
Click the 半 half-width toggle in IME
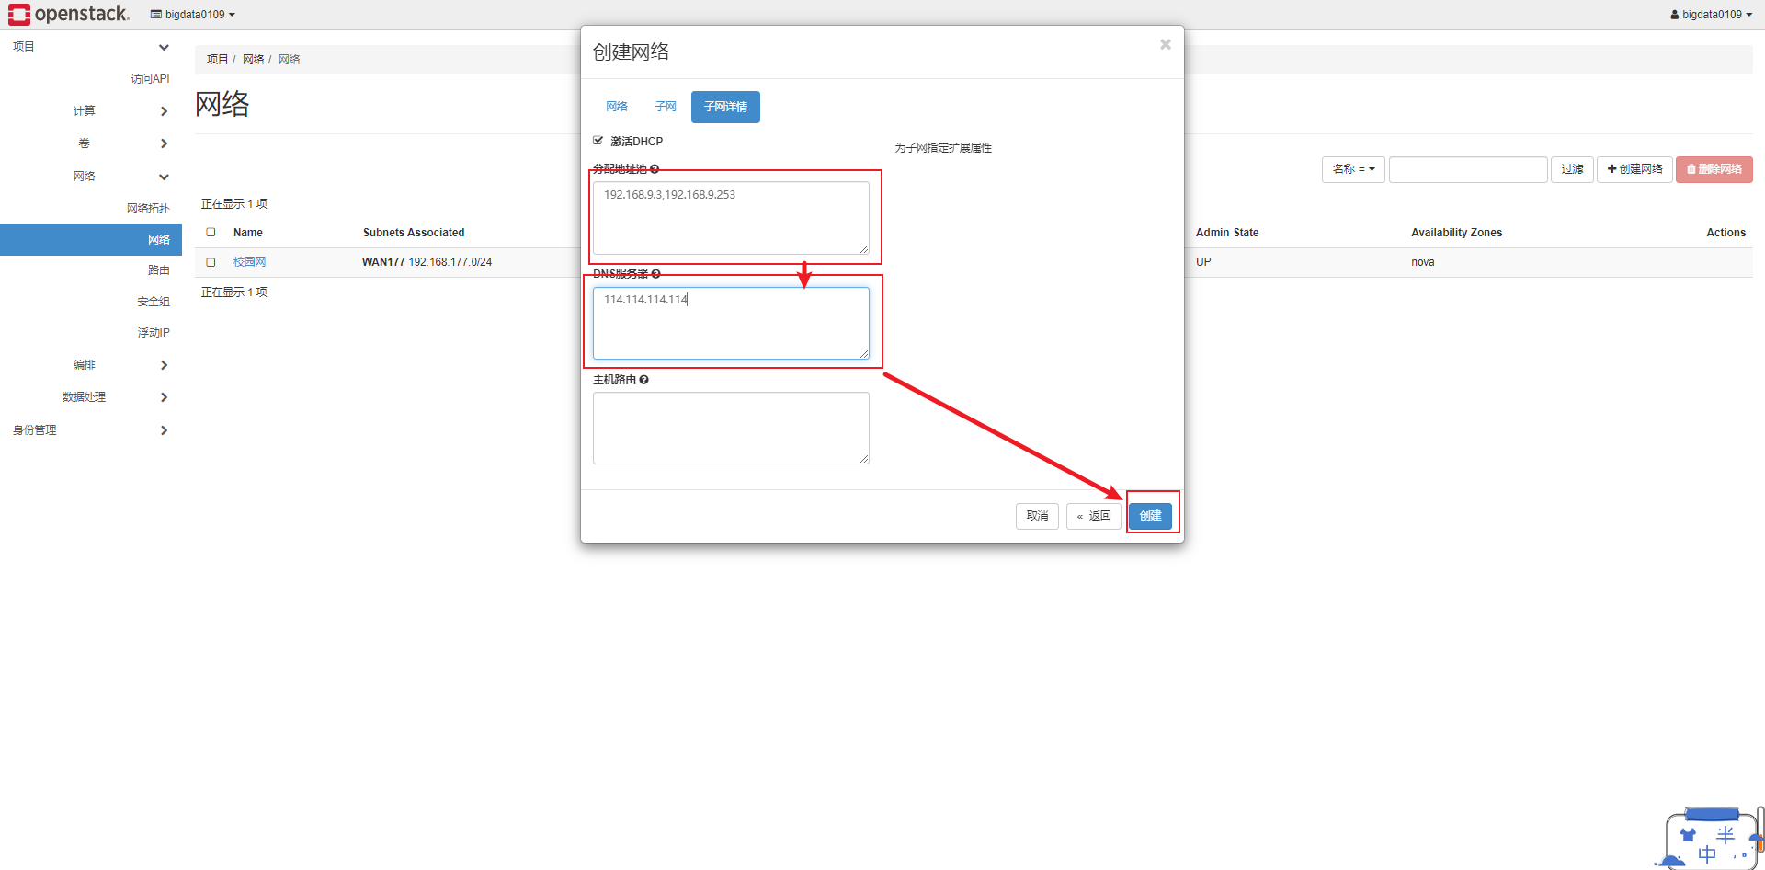point(1725,835)
